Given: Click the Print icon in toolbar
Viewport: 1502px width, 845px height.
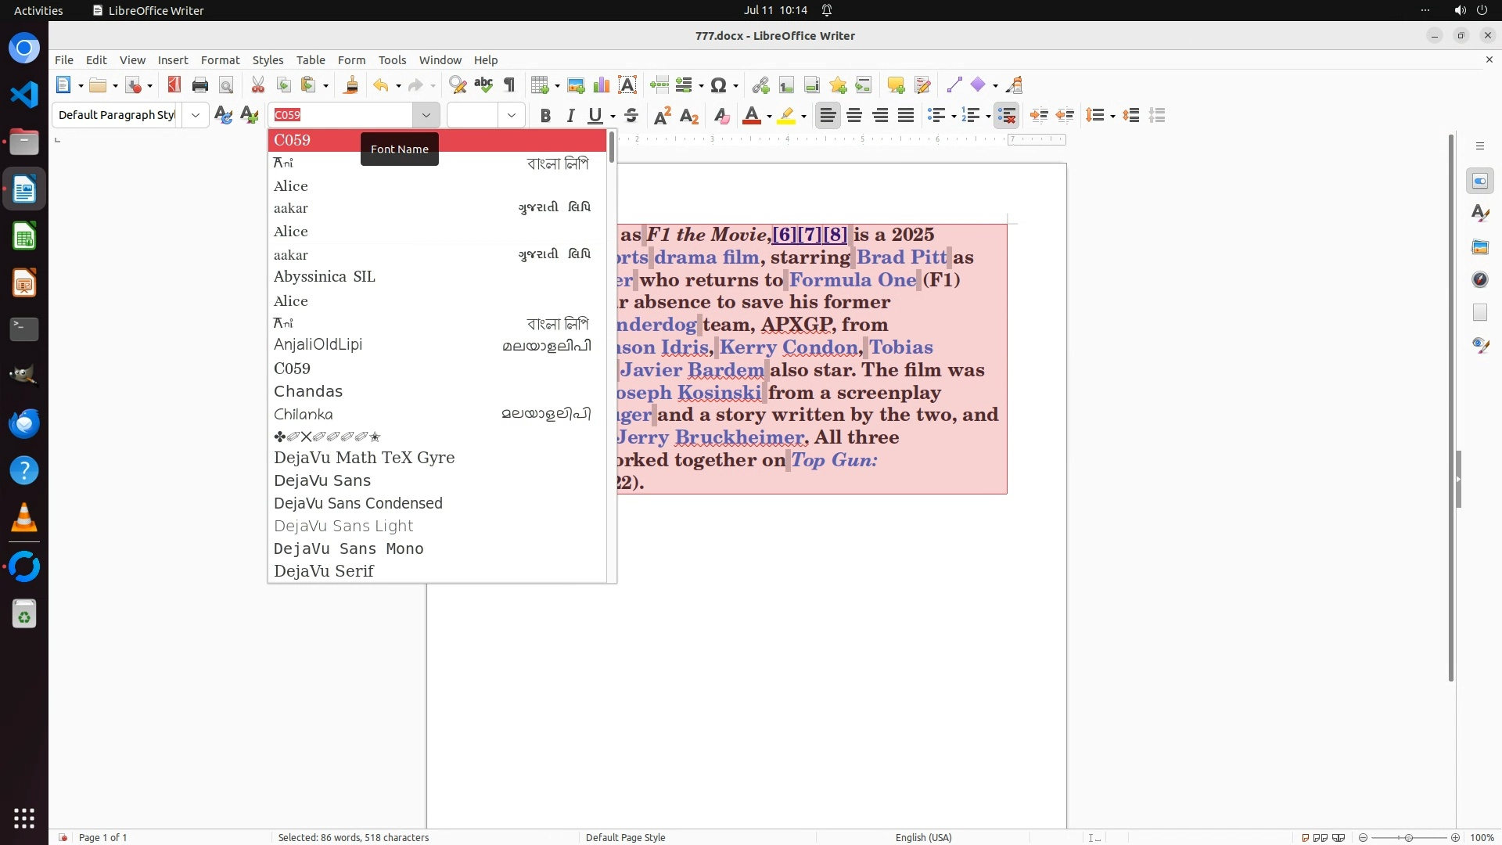Looking at the screenshot, I should click(x=200, y=85).
